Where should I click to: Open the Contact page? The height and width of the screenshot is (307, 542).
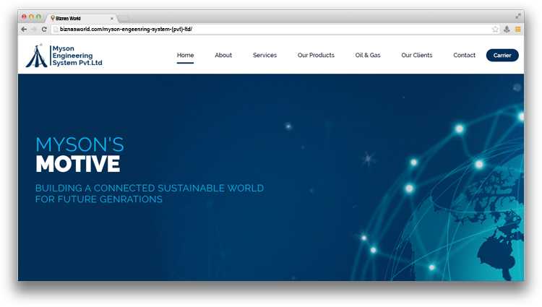coord(464,56)
